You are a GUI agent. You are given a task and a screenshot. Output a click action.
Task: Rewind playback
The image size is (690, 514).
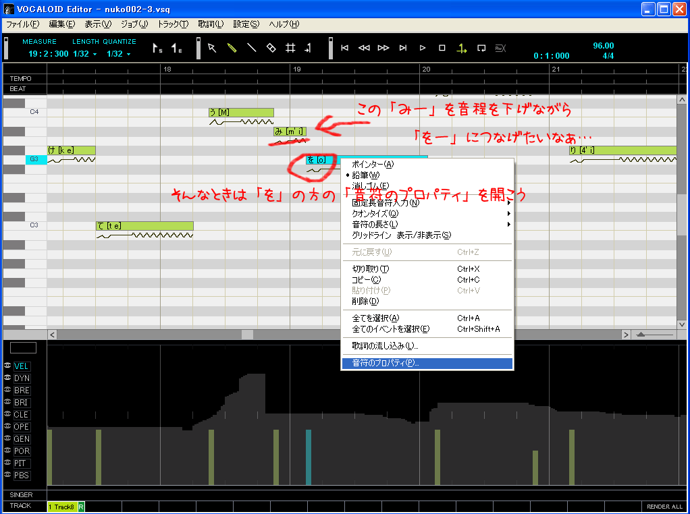click(364, 48)
